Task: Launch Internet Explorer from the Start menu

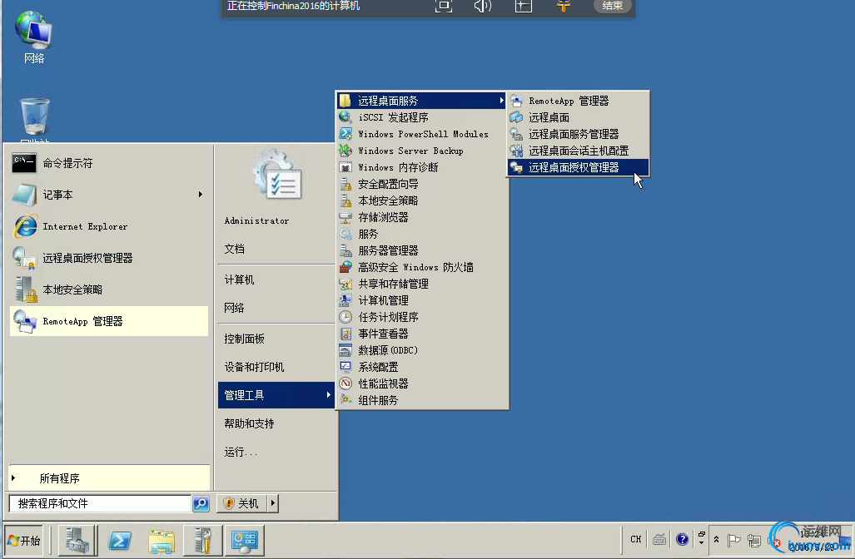Action: pos(109,226)
